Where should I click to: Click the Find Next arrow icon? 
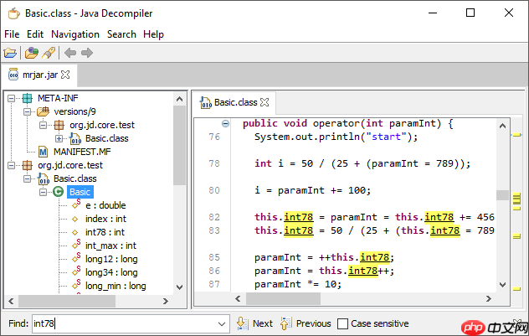coord(241,323)
